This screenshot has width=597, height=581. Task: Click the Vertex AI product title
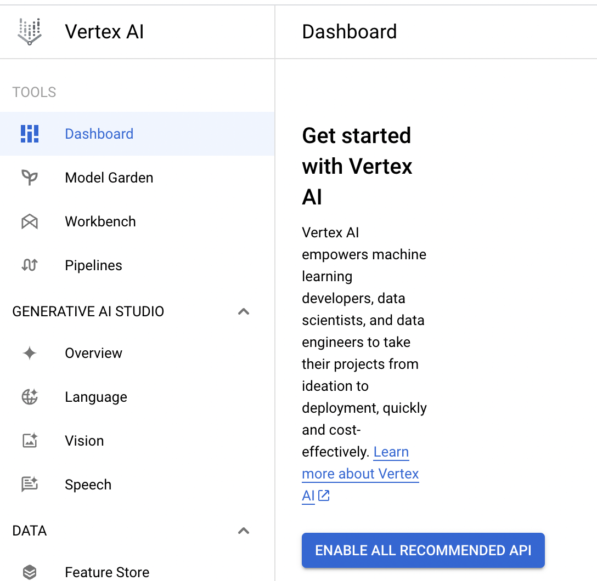[104, 32]
